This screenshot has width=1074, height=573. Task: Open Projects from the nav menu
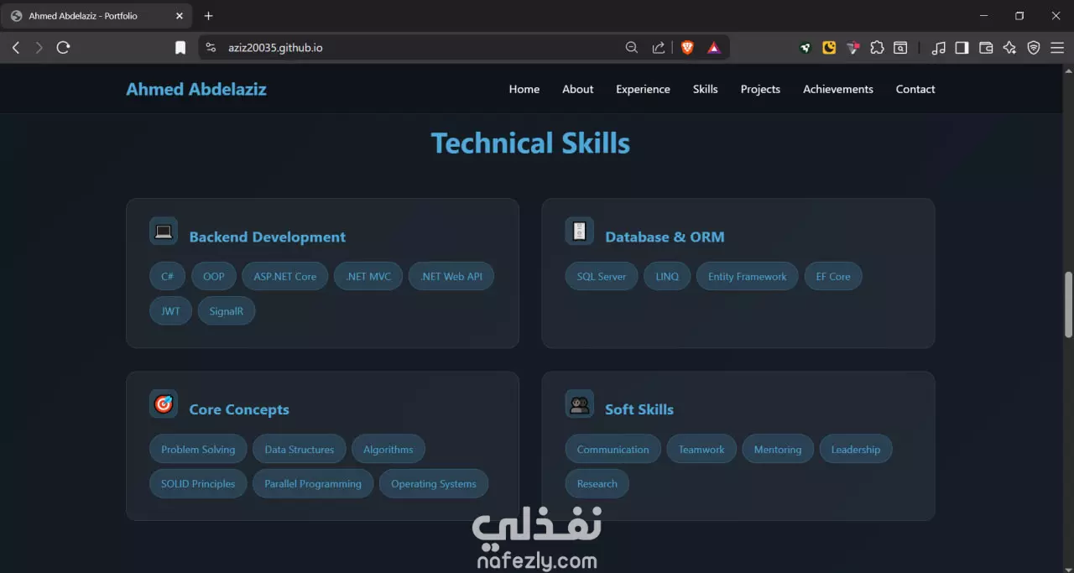pyautogui.click(x=760, y=89)
